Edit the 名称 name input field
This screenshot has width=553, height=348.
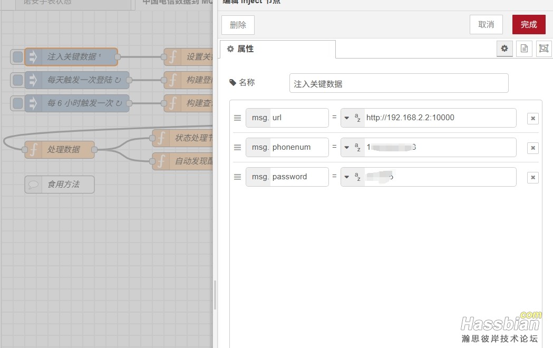[x=399, y=83]
